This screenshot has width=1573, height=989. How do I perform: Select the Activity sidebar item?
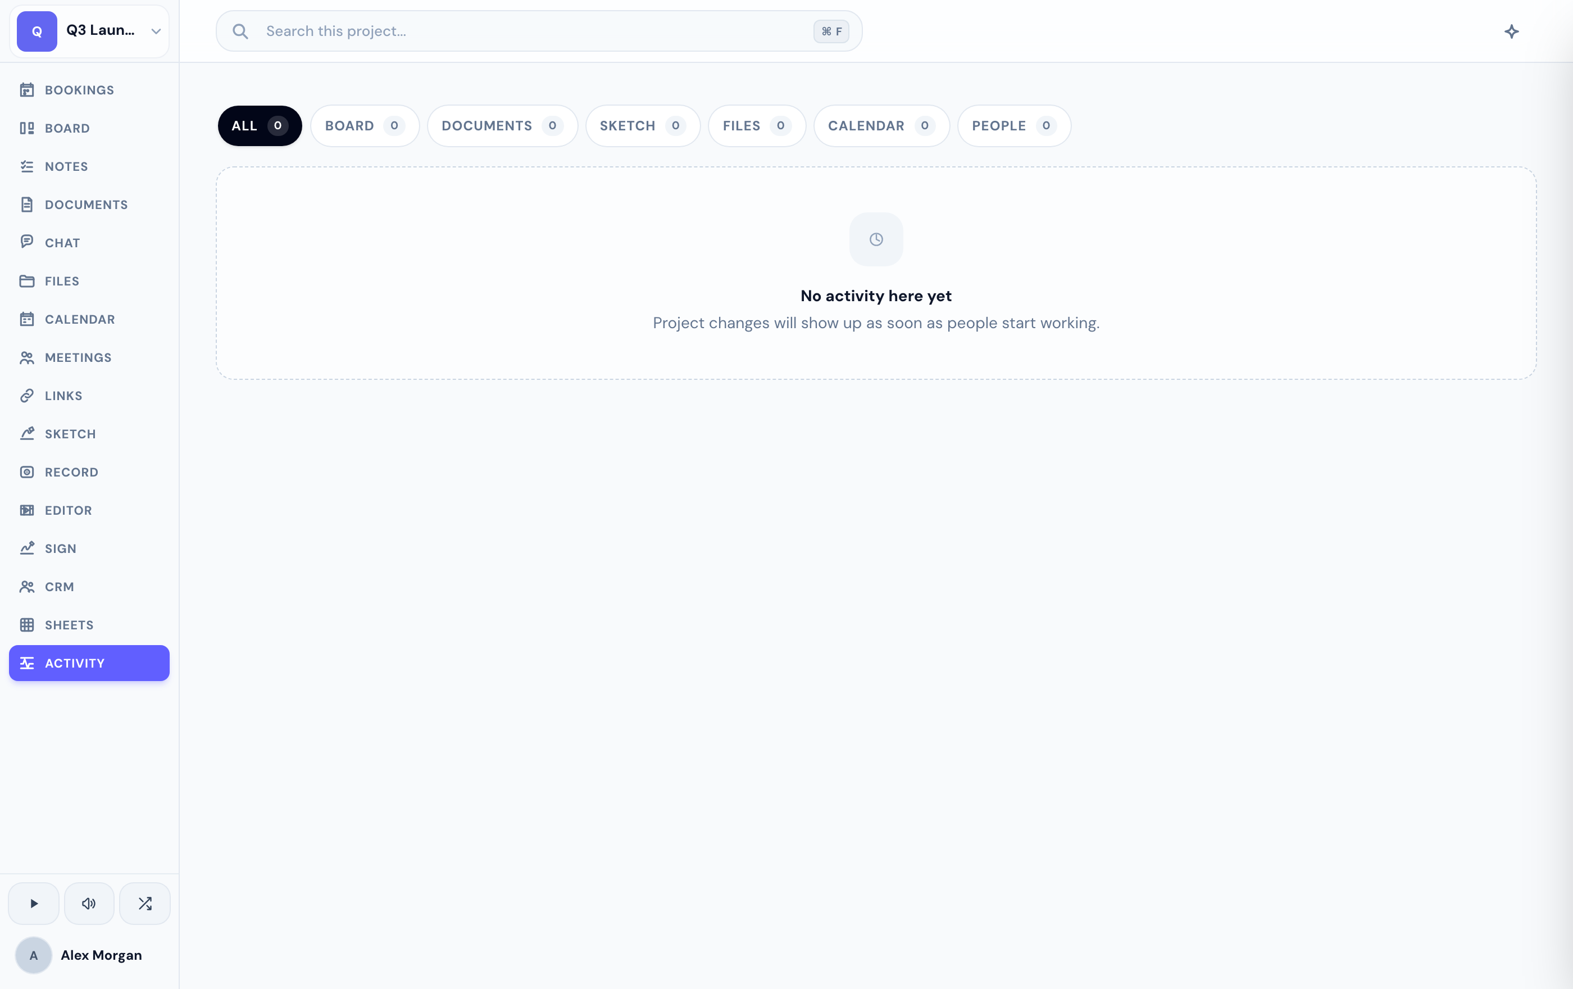pos(89,663)
